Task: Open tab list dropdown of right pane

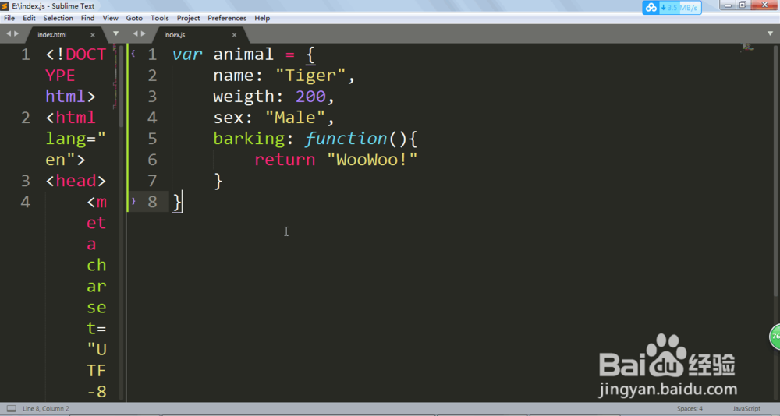Action: (770, 33)
